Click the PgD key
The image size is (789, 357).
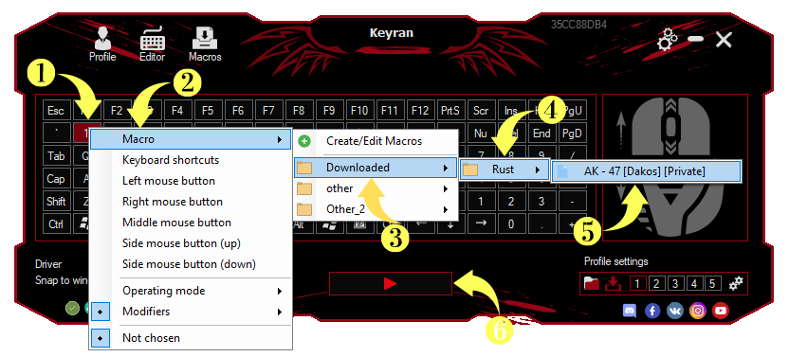pos(572,134)
